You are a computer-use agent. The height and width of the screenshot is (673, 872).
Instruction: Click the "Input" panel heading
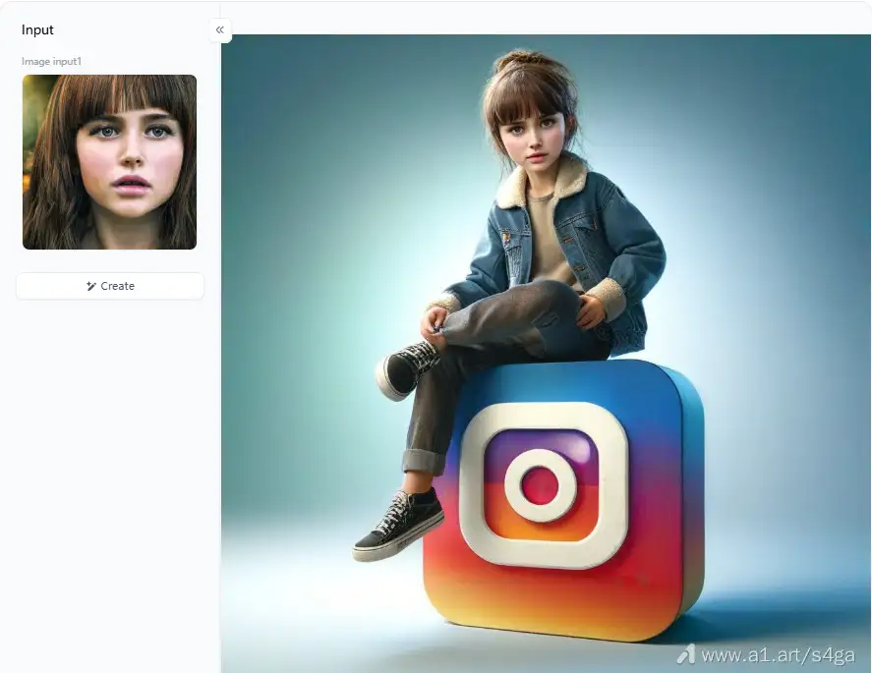coord(37,30)
